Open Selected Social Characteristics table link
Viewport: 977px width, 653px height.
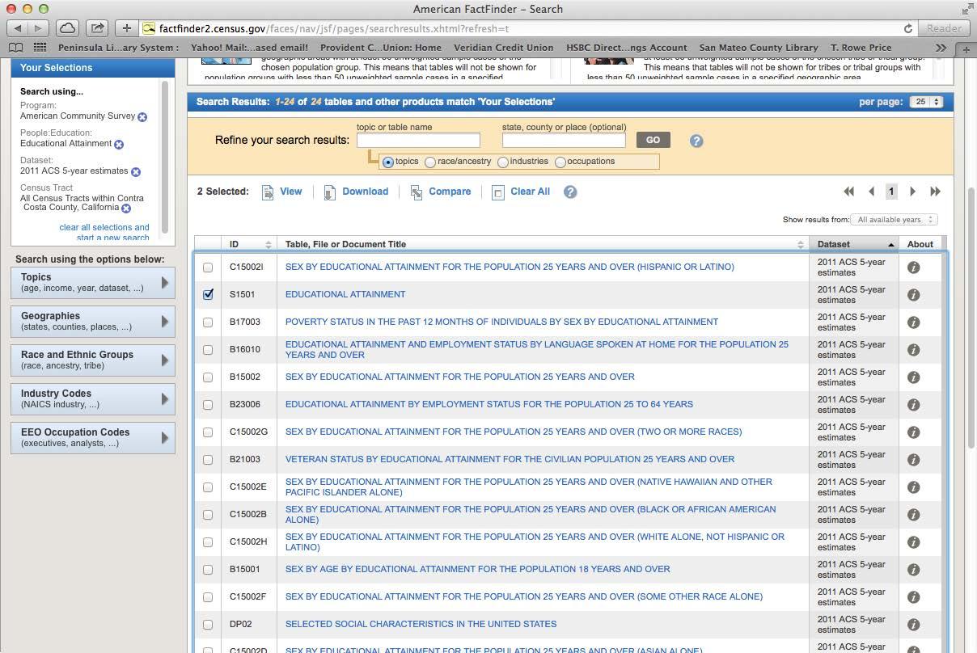point(421,624)
